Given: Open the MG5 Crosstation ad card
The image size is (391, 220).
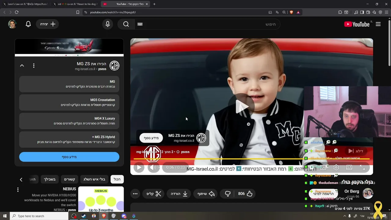Looking at the screenshot, I should (69, 102).
